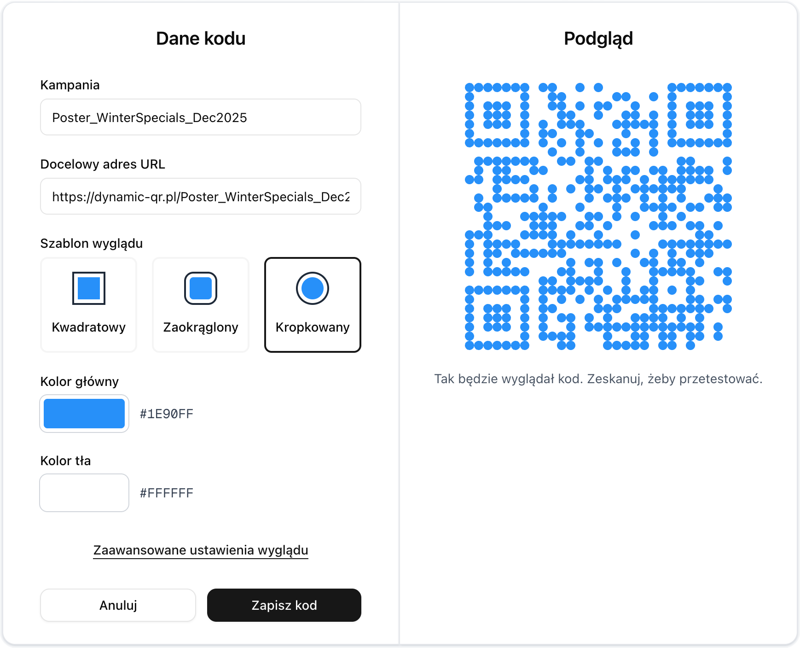Click the Kampania name input field
This screenshot has width=800, height=648.
click(x=201, y=117)
